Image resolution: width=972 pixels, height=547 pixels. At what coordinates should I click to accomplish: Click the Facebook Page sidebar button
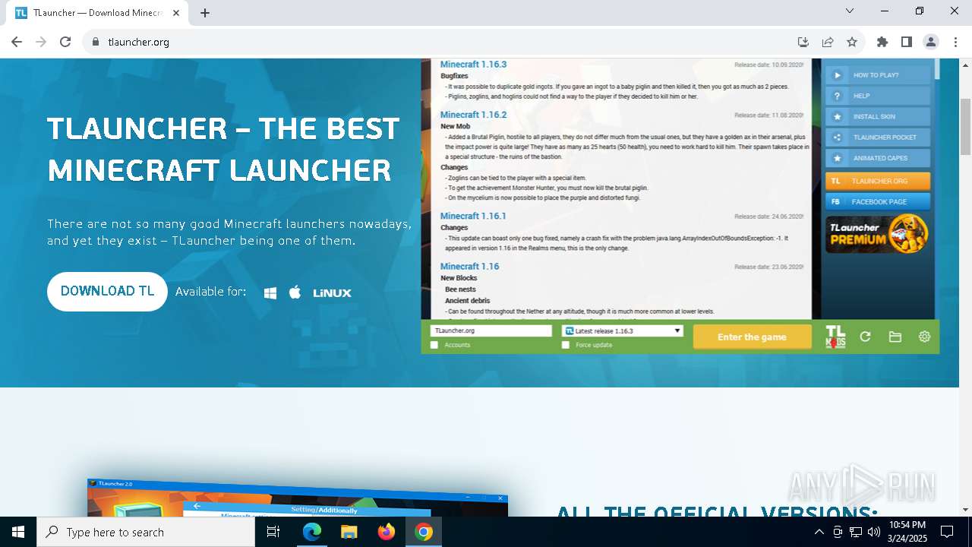878,202
